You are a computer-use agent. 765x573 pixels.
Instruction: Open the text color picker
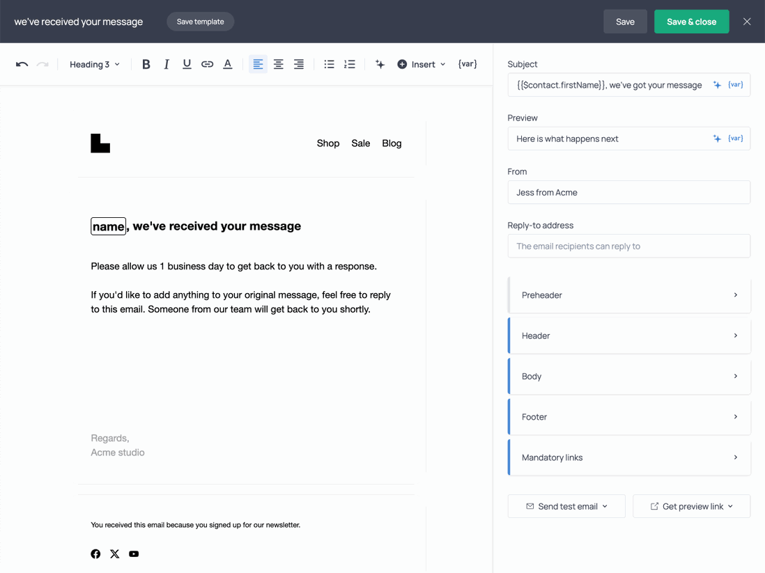pos(227,63)
